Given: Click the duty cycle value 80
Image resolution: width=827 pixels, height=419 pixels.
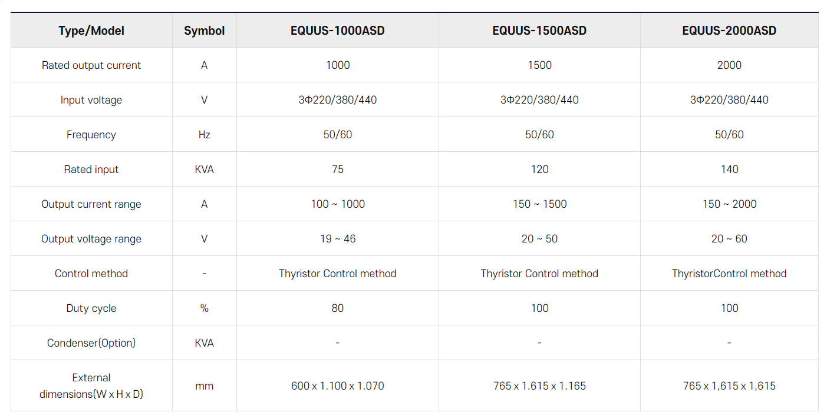Looking at the screenshot, I should pyautogui.click(x=338, y=308).
